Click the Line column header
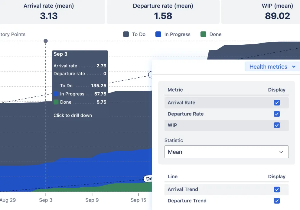The height and width of the screenshot is (210, 300). (172, 176)
